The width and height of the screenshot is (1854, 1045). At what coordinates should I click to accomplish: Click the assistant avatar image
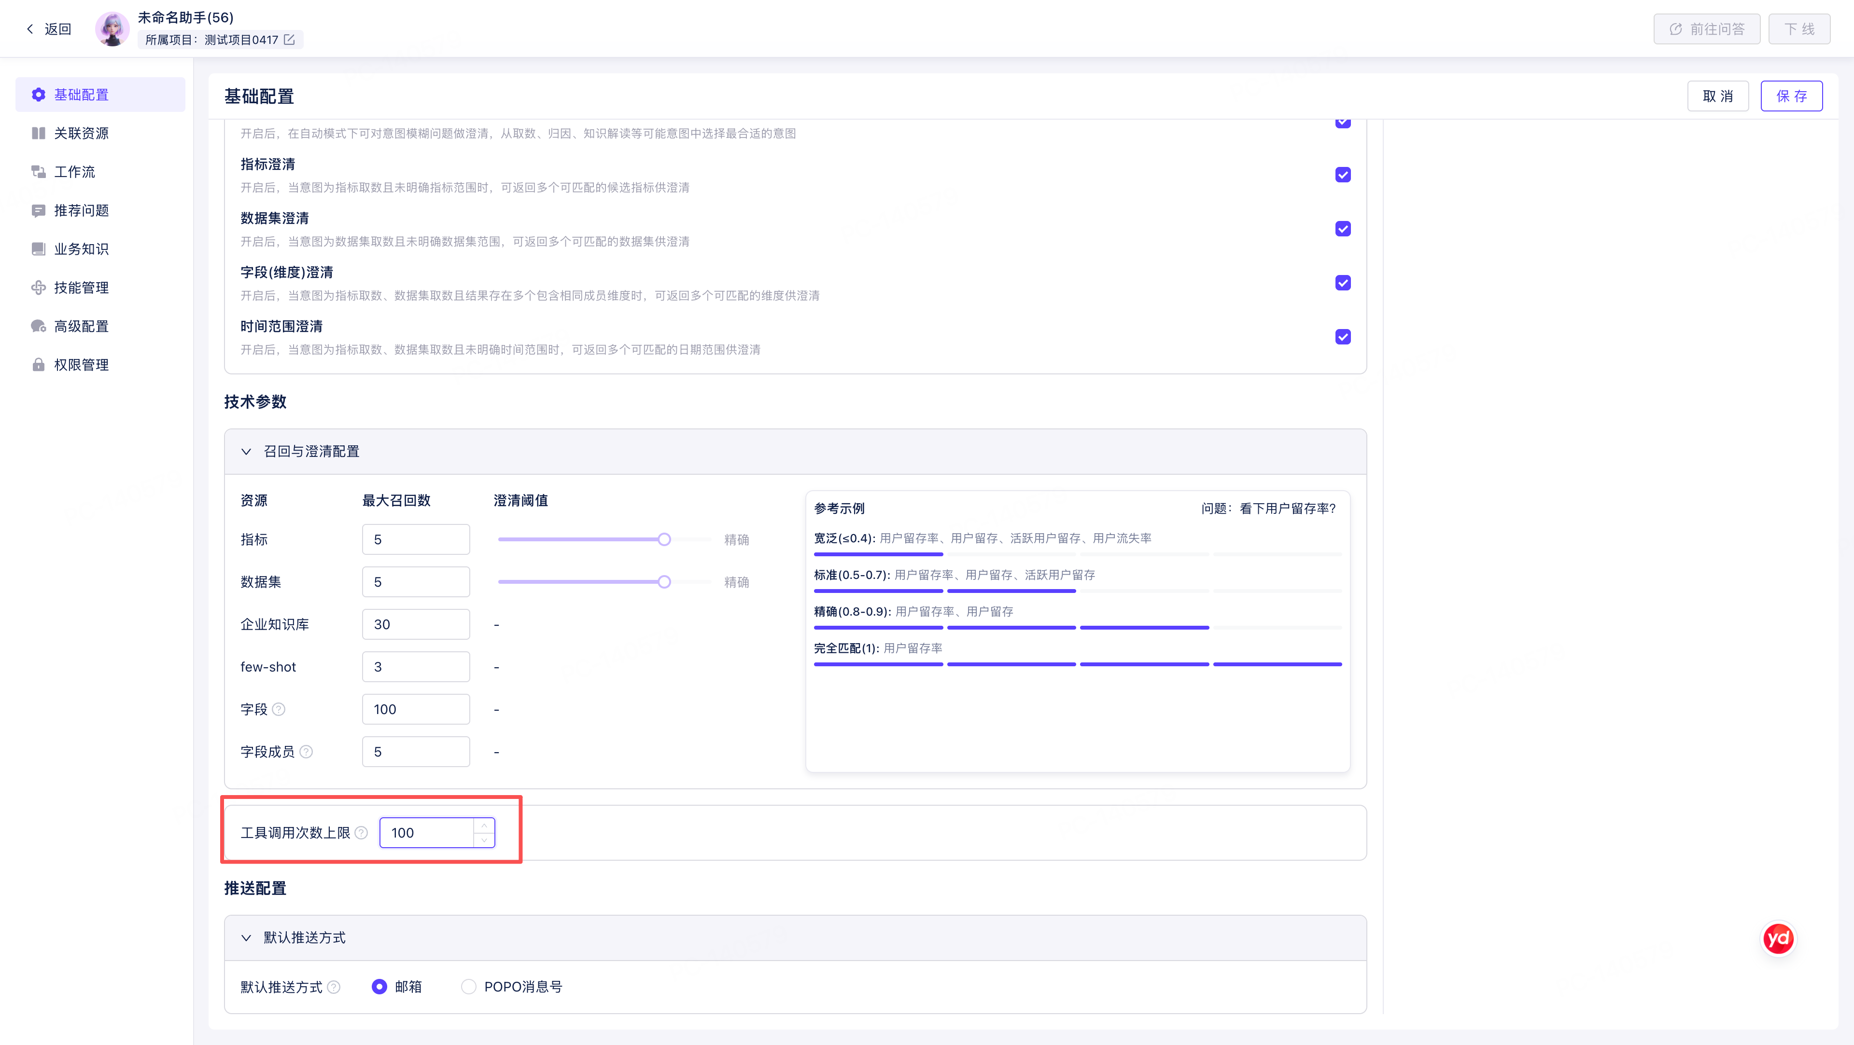(112, 29)
